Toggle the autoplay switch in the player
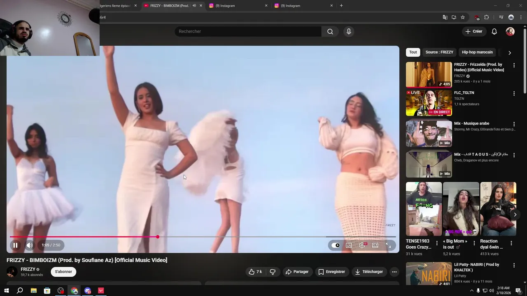This screenshot has width=527, height=296. (336, 245)
